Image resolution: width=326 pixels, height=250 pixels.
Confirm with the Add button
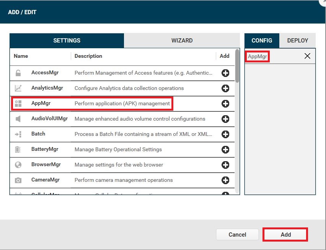click(x=285, y=235)
